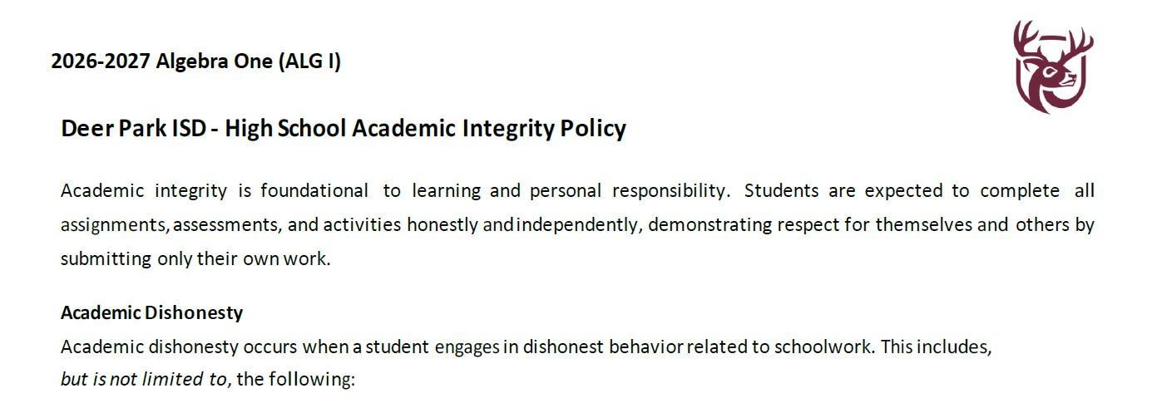Click the "2026-2027 Algebra One (ALG I)" header
1157x403 pixels.
196,61
